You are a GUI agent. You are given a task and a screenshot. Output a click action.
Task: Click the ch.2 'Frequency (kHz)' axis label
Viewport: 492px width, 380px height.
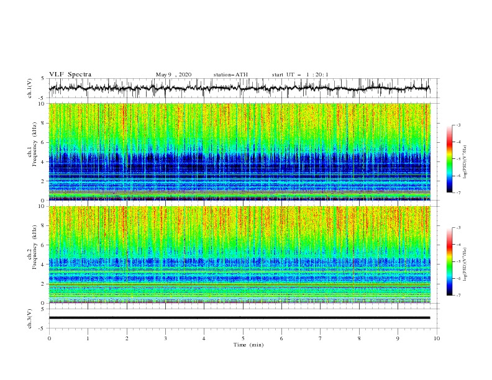(35, 247)
